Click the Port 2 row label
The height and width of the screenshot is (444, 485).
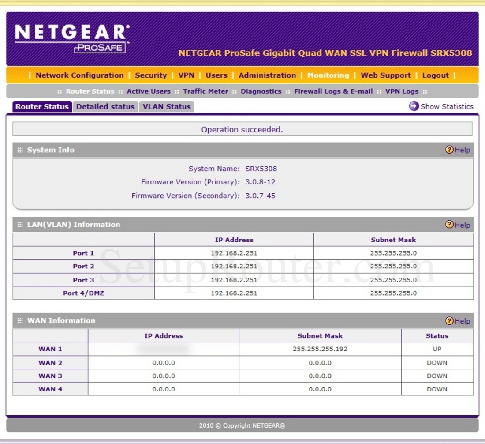pyautogui.click(x=83, y=266)
